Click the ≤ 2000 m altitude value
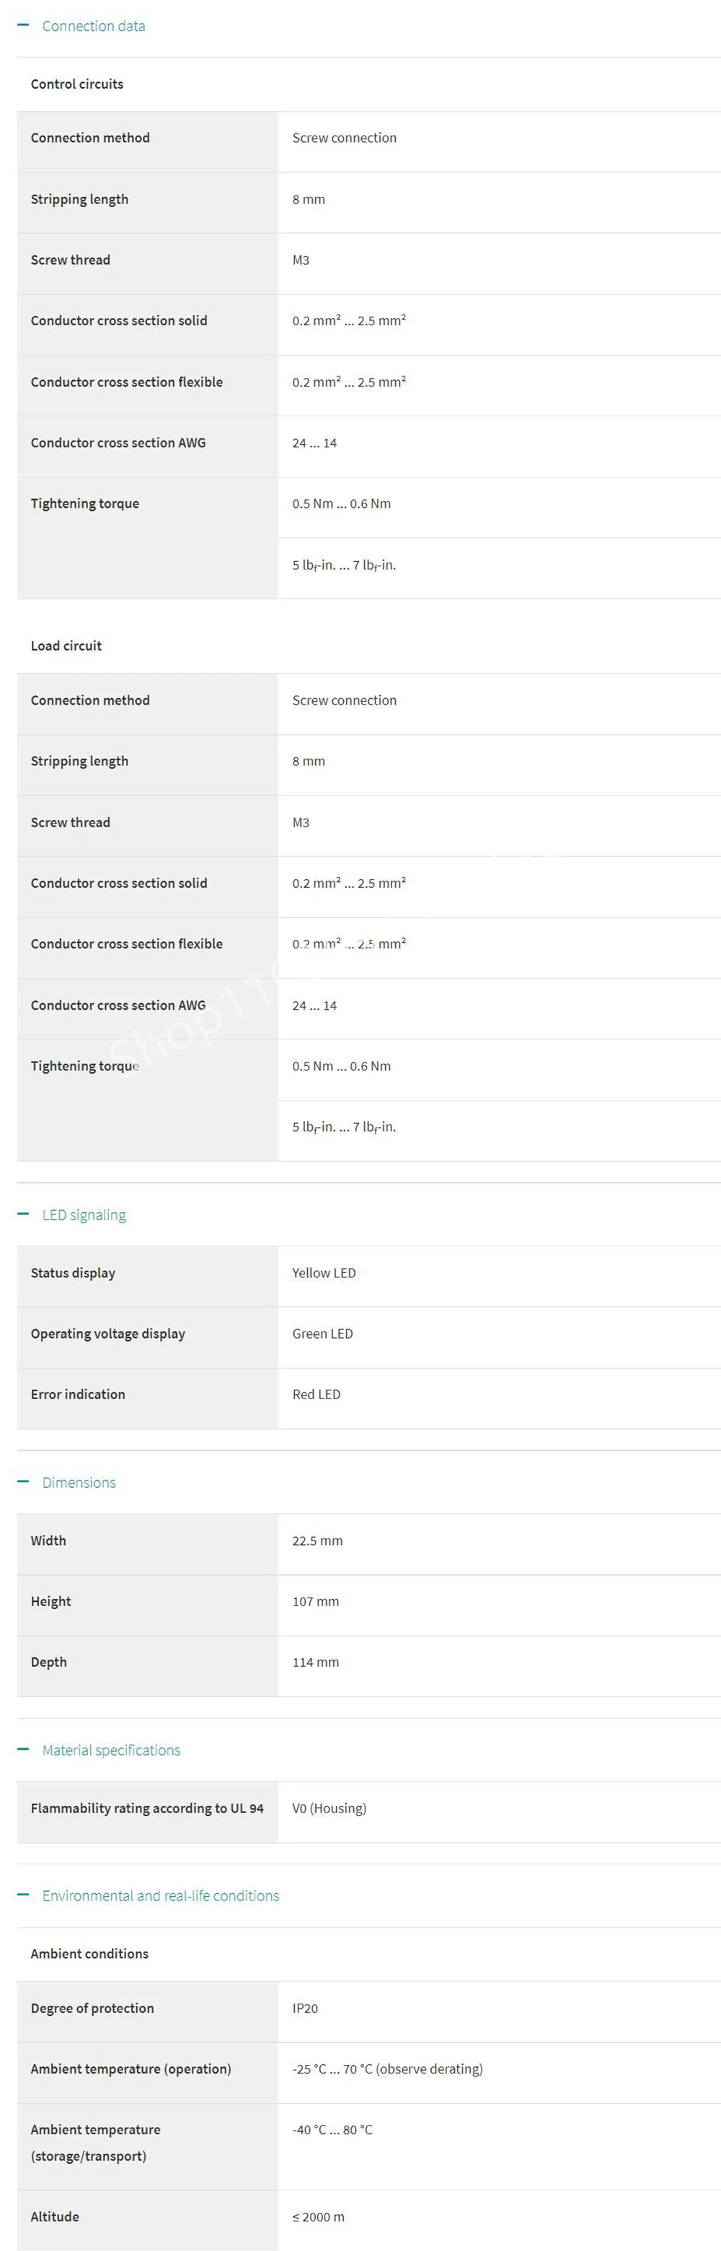The height and width of the screenshot is (2251, 721). click(x=318, y=2216)
